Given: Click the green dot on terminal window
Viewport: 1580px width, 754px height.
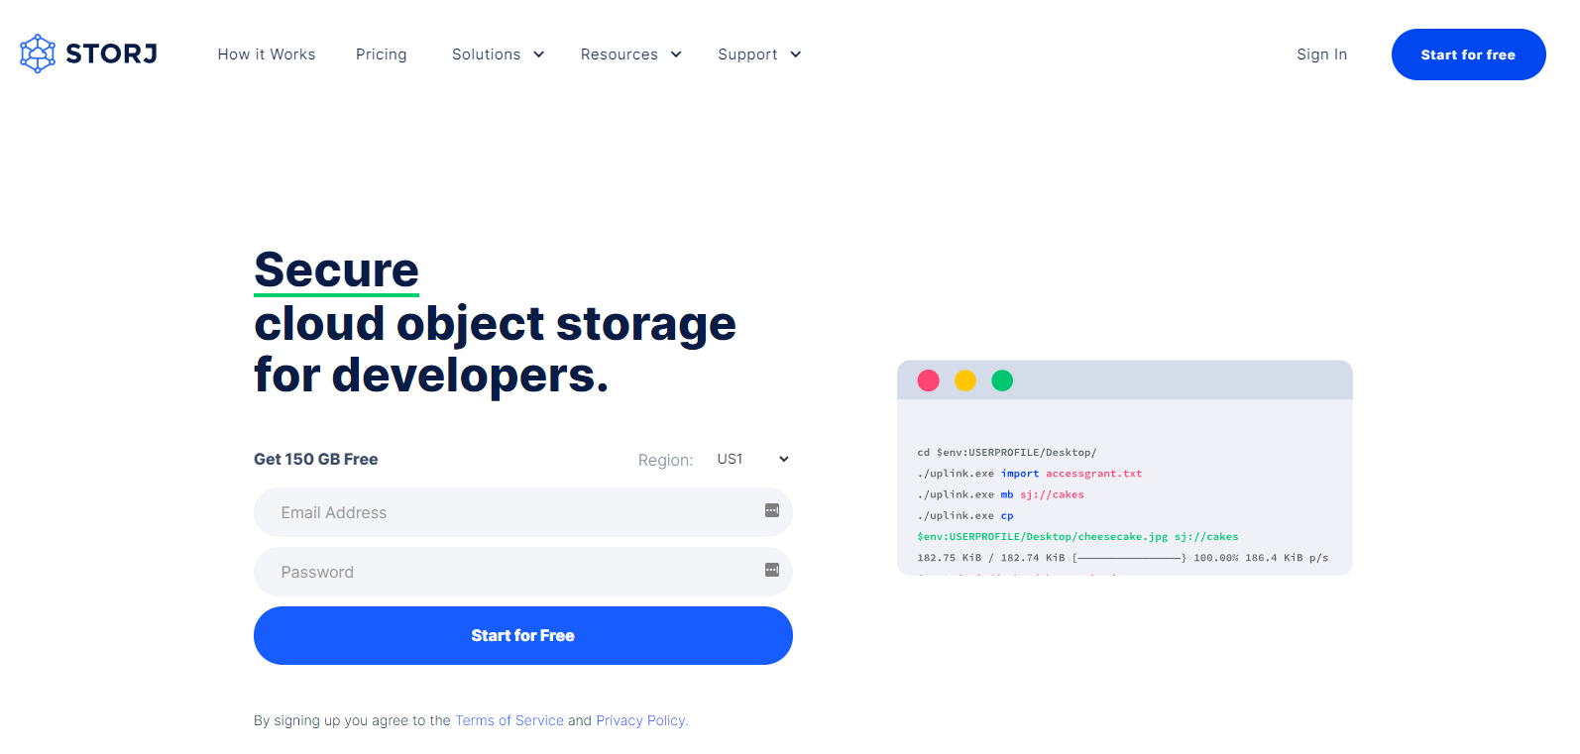Looking at the screenshot, I should coord(1002,380).
